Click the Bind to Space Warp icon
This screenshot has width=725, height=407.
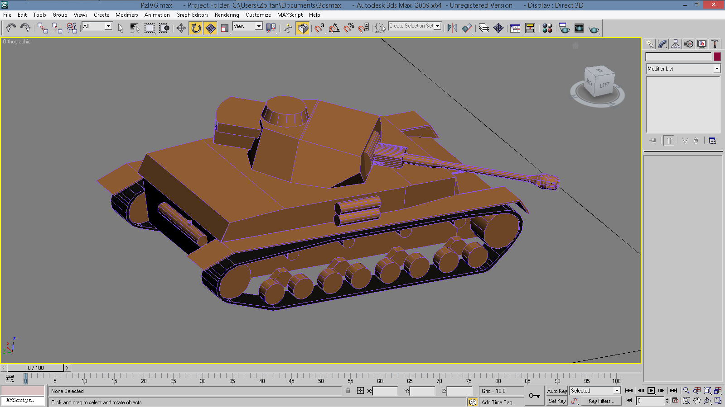[72, 28]
